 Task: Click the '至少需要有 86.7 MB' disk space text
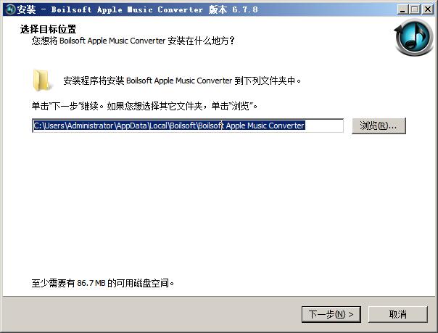click(68, 283)
